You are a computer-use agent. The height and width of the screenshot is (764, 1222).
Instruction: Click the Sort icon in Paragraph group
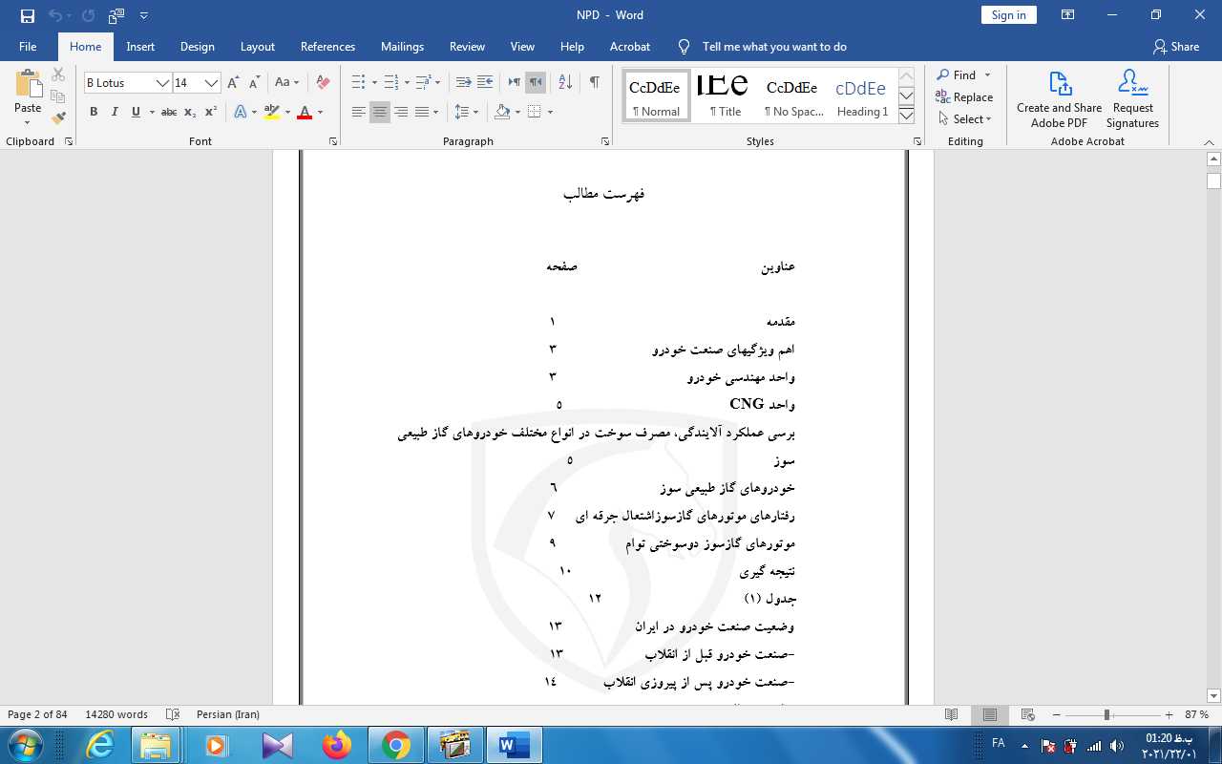(564, 83)
